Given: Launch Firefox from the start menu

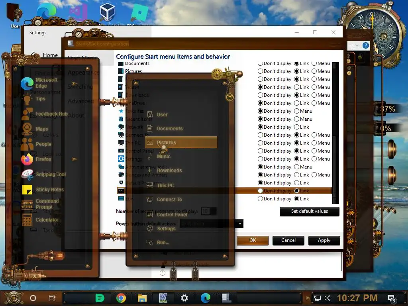Looking at the screenshot, I should tap(36, 159).
